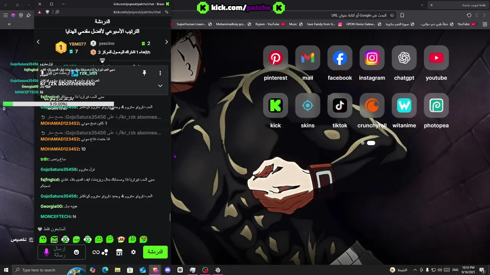Click the zoom magnifier icon in popout address bar

click(57, 12)
